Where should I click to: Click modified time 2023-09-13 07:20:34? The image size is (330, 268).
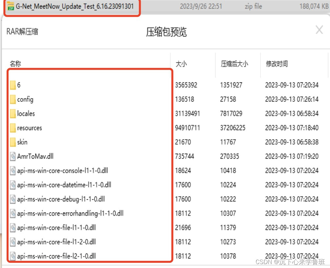point(292,85)
